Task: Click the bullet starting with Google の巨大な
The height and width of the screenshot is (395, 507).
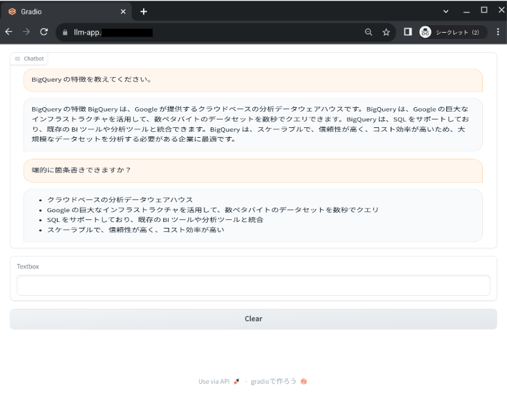Action: (213, 210)
